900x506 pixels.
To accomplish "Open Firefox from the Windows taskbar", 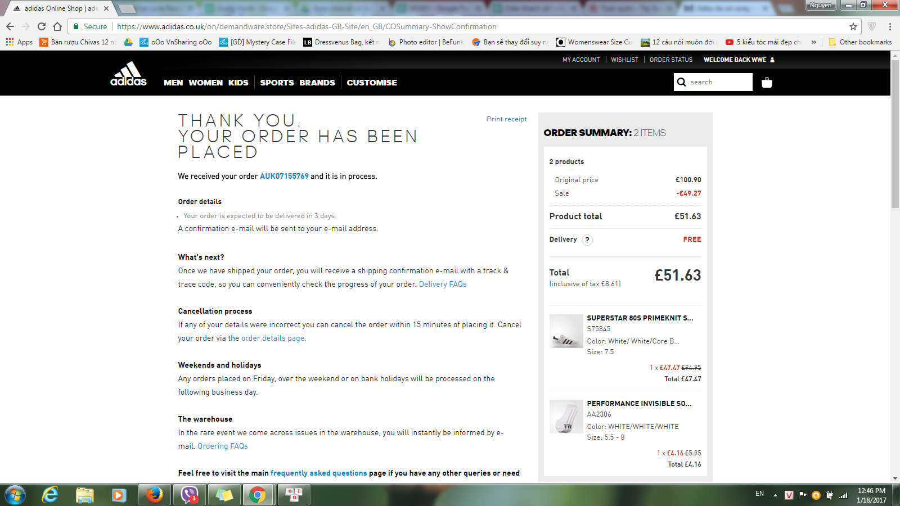I will [x=154, y=495].
